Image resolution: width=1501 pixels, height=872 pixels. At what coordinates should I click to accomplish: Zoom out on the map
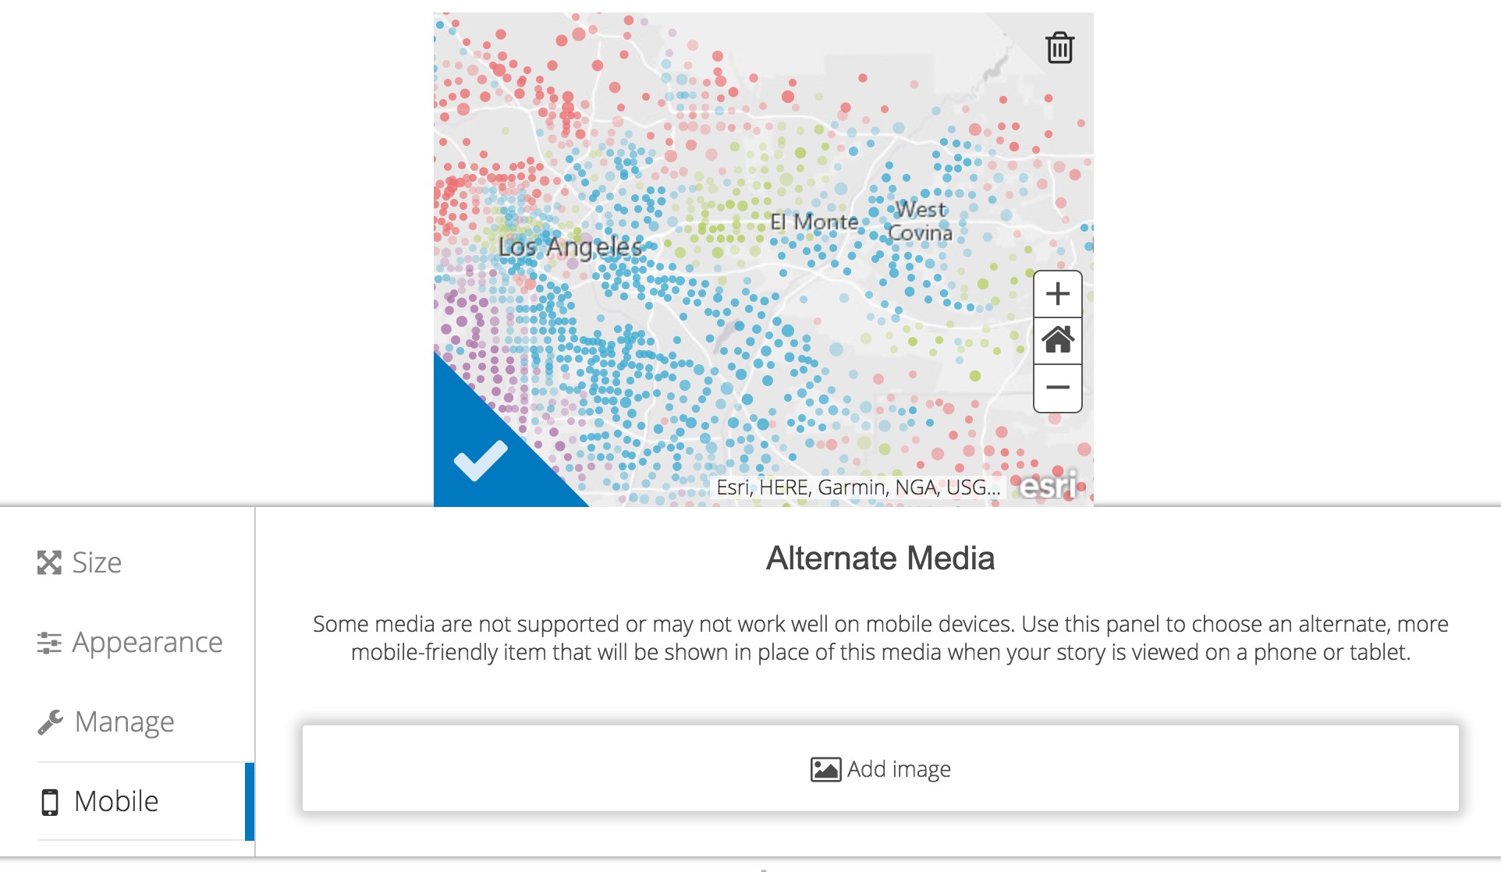pyautogui.click(x=1057, y=388)
